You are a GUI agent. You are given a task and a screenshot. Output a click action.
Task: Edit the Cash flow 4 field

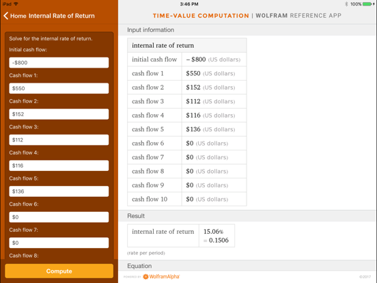click(59, 165)
